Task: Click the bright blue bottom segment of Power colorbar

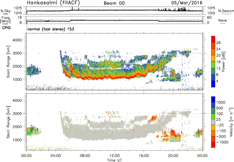Action: (213, 84)
